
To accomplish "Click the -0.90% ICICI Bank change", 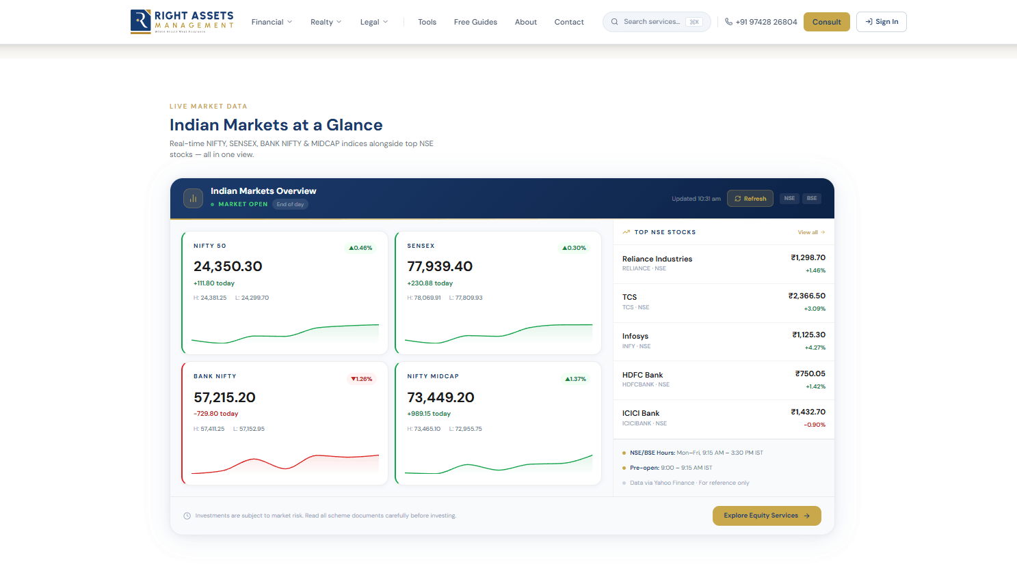I will coord(815,425).
